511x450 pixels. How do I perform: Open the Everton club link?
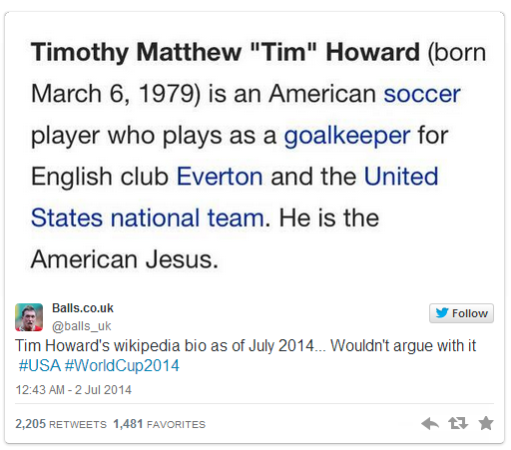click(x=220, y=177)
